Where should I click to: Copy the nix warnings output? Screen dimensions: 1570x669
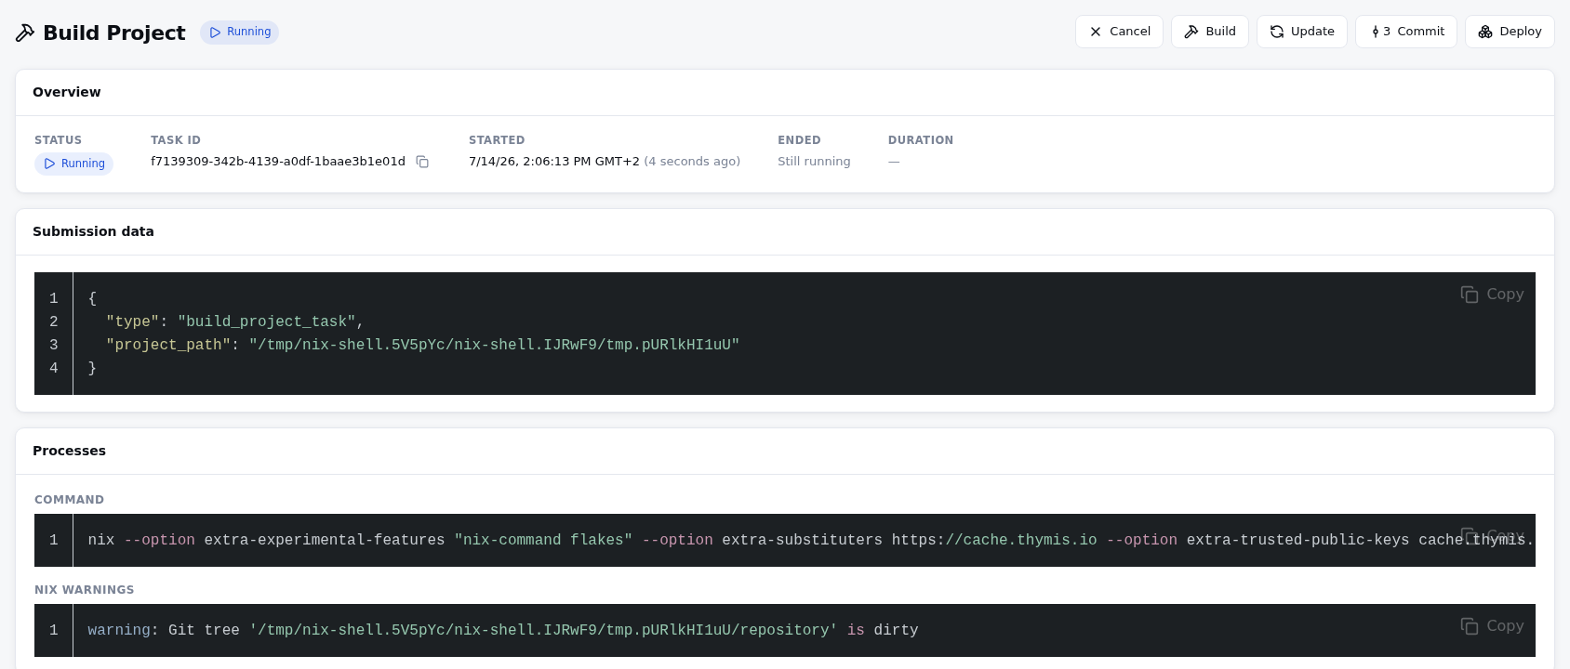(1492, 626)
